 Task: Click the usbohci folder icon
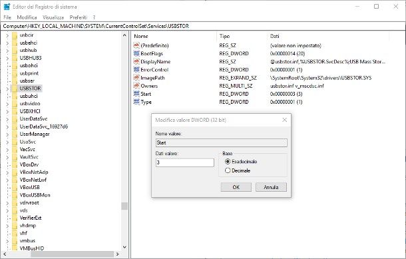pos(15,65)
